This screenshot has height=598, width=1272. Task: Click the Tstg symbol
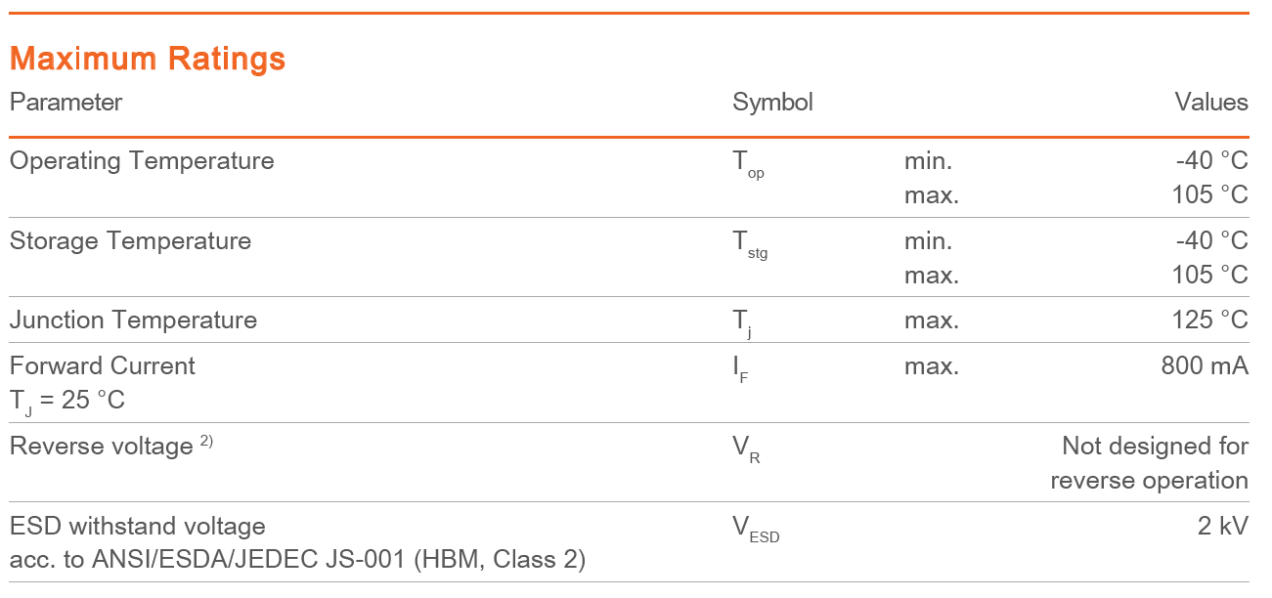click(x=751, y=244)
